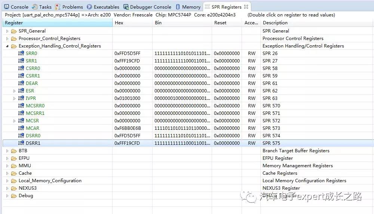Expand the ESR register bit fields
The image size is (374, 214).
point(15,91)
